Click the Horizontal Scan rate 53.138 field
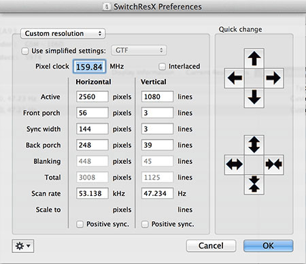This screenshot has width=306, height=264. [x=92, y=193]
